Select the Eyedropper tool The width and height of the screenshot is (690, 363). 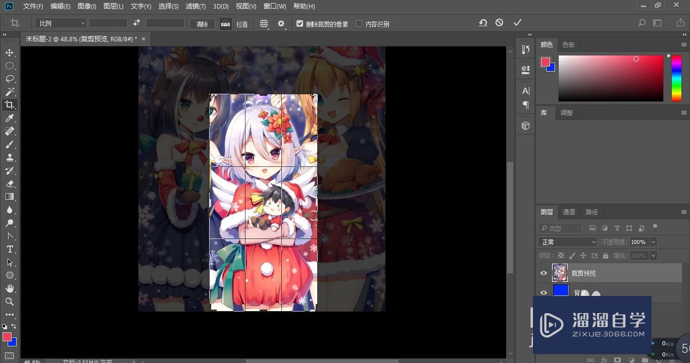click(x=10, y=118)
